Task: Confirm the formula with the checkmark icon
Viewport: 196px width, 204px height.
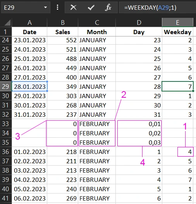Action: 91,7
